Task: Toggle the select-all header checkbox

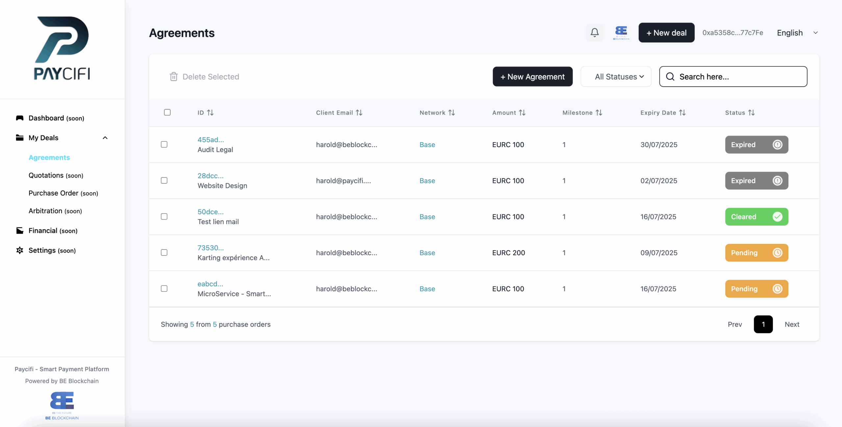Action: point(167,113)
